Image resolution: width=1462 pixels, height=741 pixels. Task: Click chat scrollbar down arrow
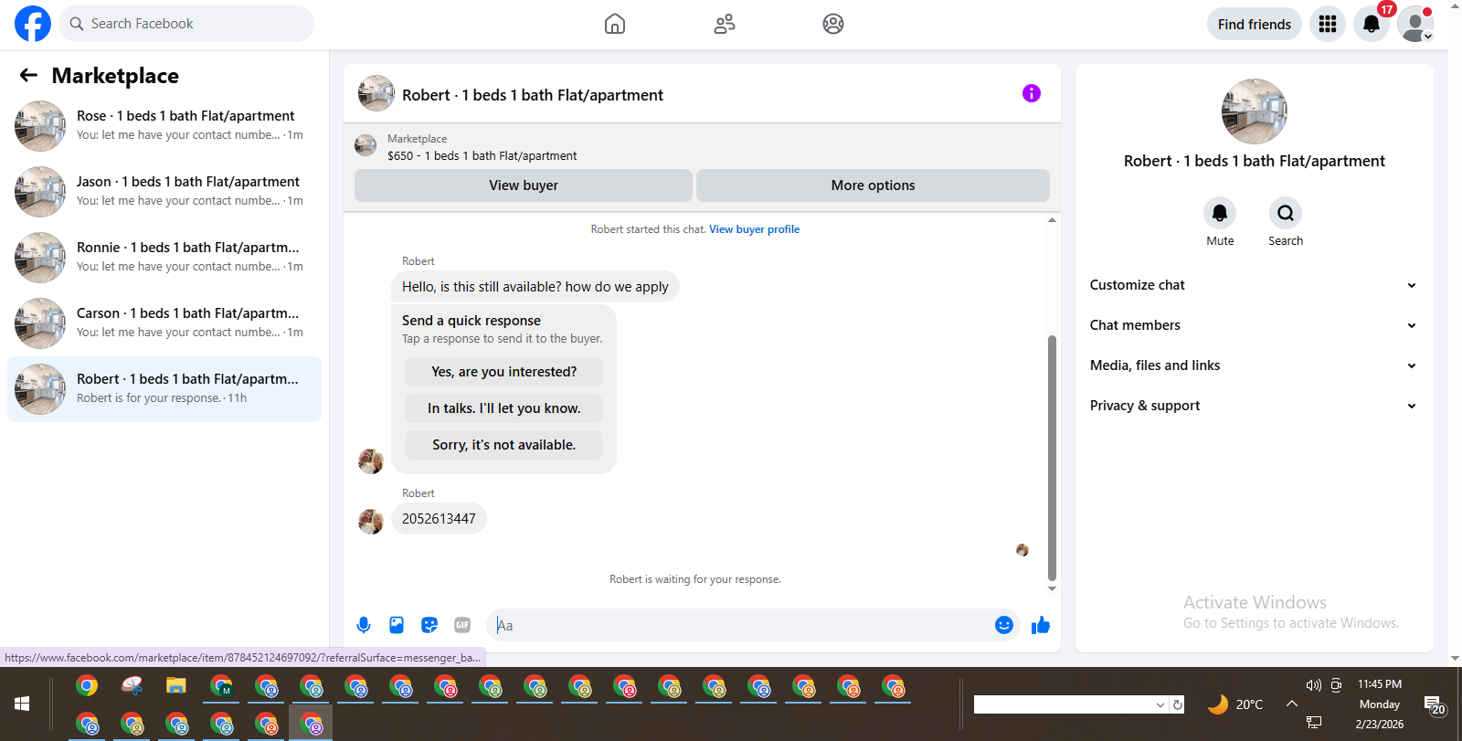(x=1052, y=589)
